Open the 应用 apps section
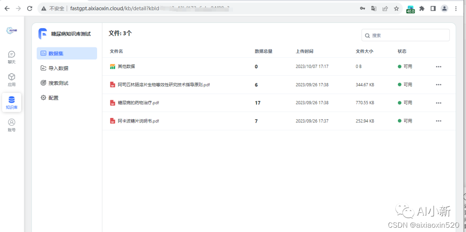Image resolution: width=466 pixels, height=232 pixels. [x=12, y=80]
